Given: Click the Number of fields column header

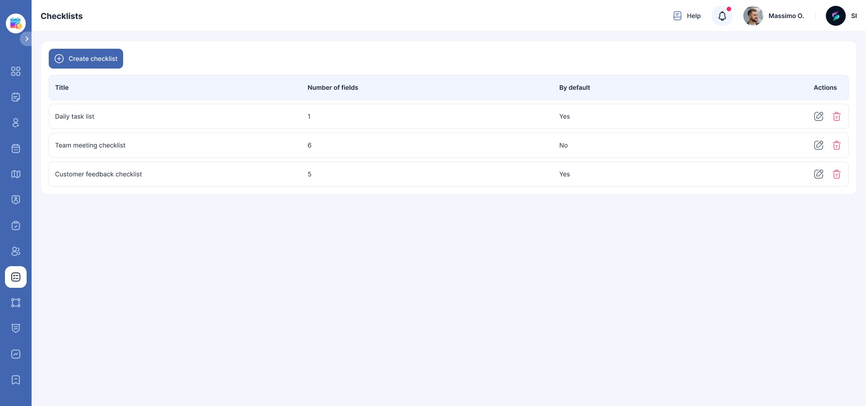Looking at the screenshot, I should (333, 88).
